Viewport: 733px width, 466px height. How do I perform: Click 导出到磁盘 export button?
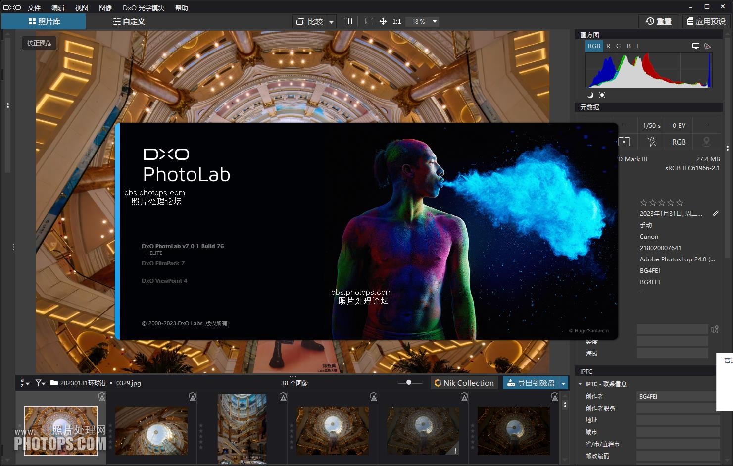pyautogui.click(x=531, y=383)
